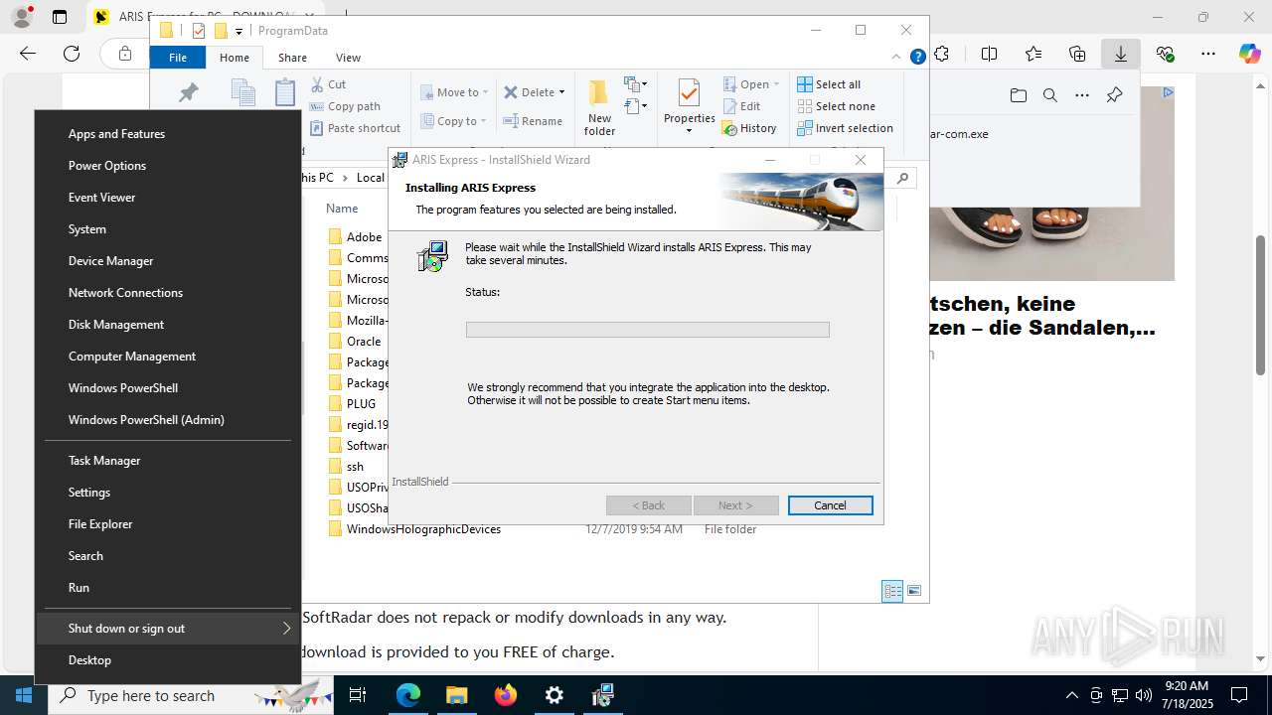Click Cancel in the InstallShield Wizard
Screen dimensions: 1272x715
[831, 505]
